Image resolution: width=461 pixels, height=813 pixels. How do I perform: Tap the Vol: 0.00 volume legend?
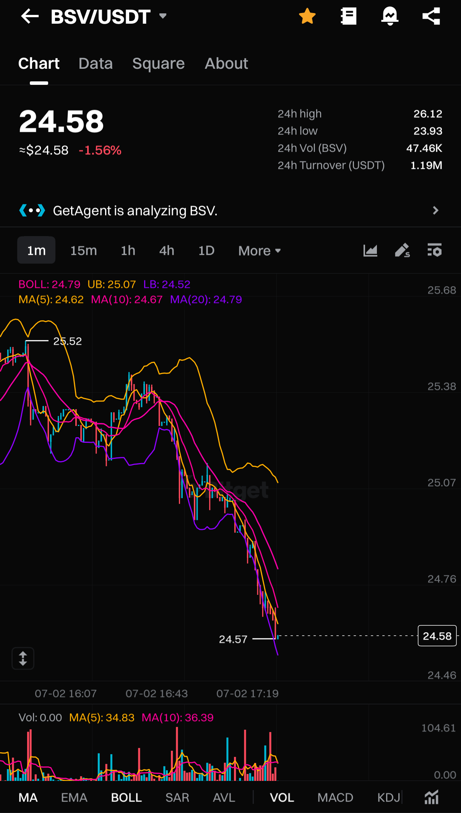click(40, 717)
